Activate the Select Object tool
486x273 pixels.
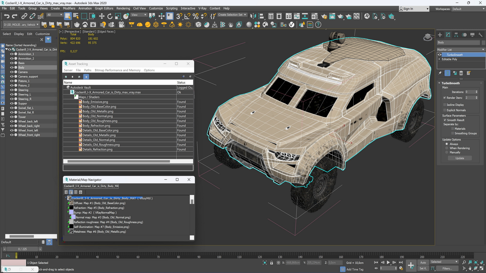coord(68,16)
